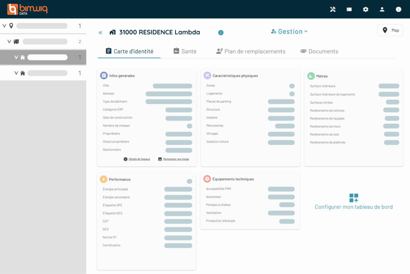Go to the Documents tab

[x=319, y=51]
